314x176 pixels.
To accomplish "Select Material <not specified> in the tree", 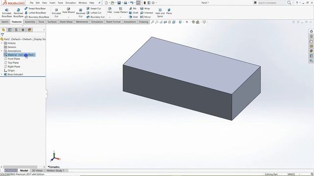I will pos(20,55).
